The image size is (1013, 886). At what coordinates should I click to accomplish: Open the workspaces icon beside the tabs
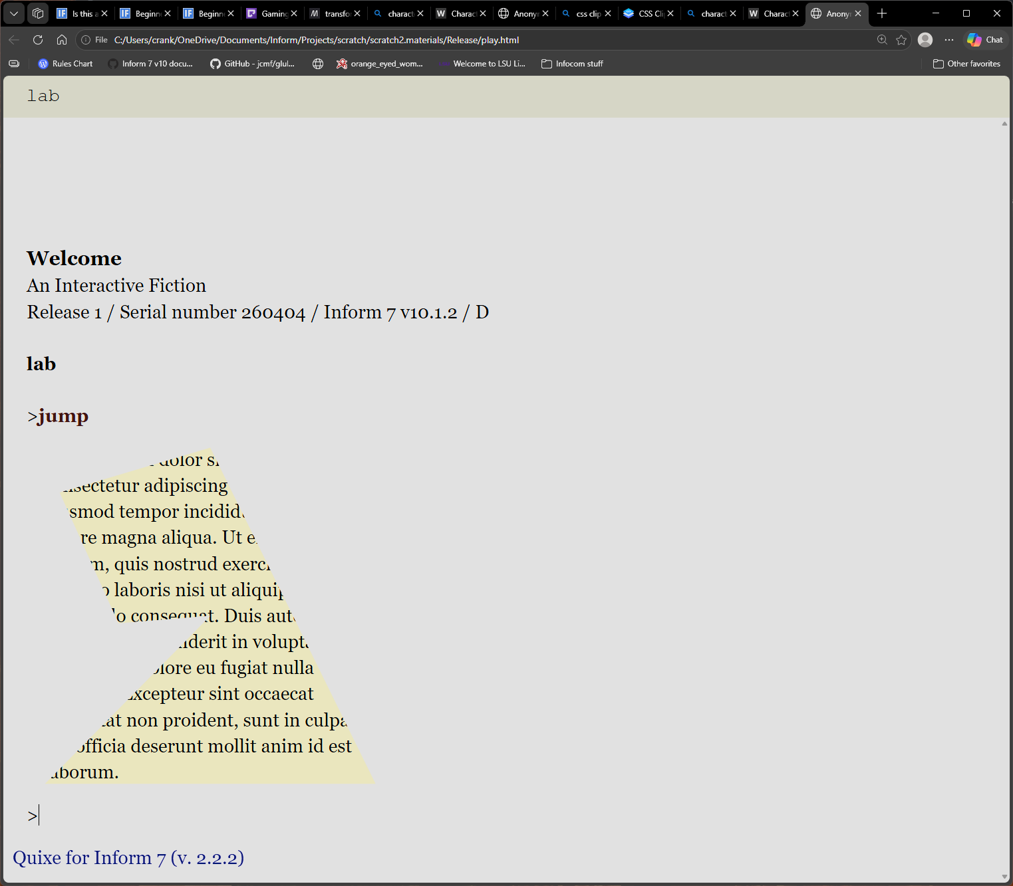point(38,13)
